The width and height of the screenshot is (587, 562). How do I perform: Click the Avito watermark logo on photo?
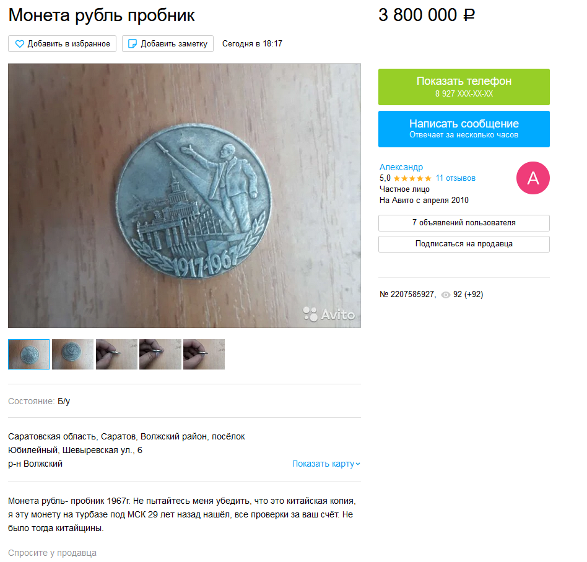[x=329, y=314]
